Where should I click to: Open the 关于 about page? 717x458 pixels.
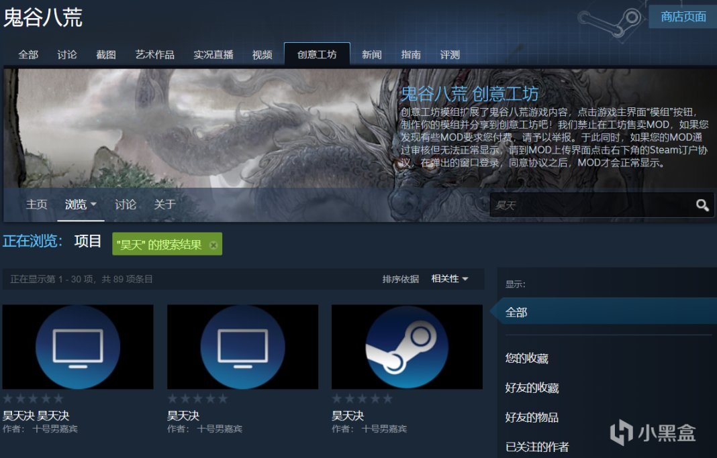click(x=164, y=204)
